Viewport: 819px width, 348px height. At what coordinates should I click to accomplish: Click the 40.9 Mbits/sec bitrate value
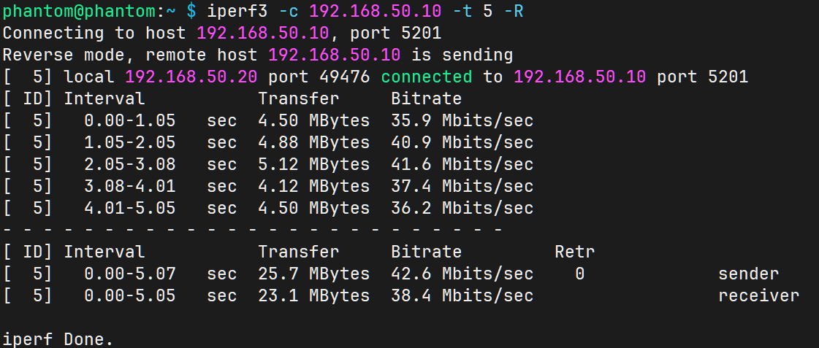[x=462, y=142]
